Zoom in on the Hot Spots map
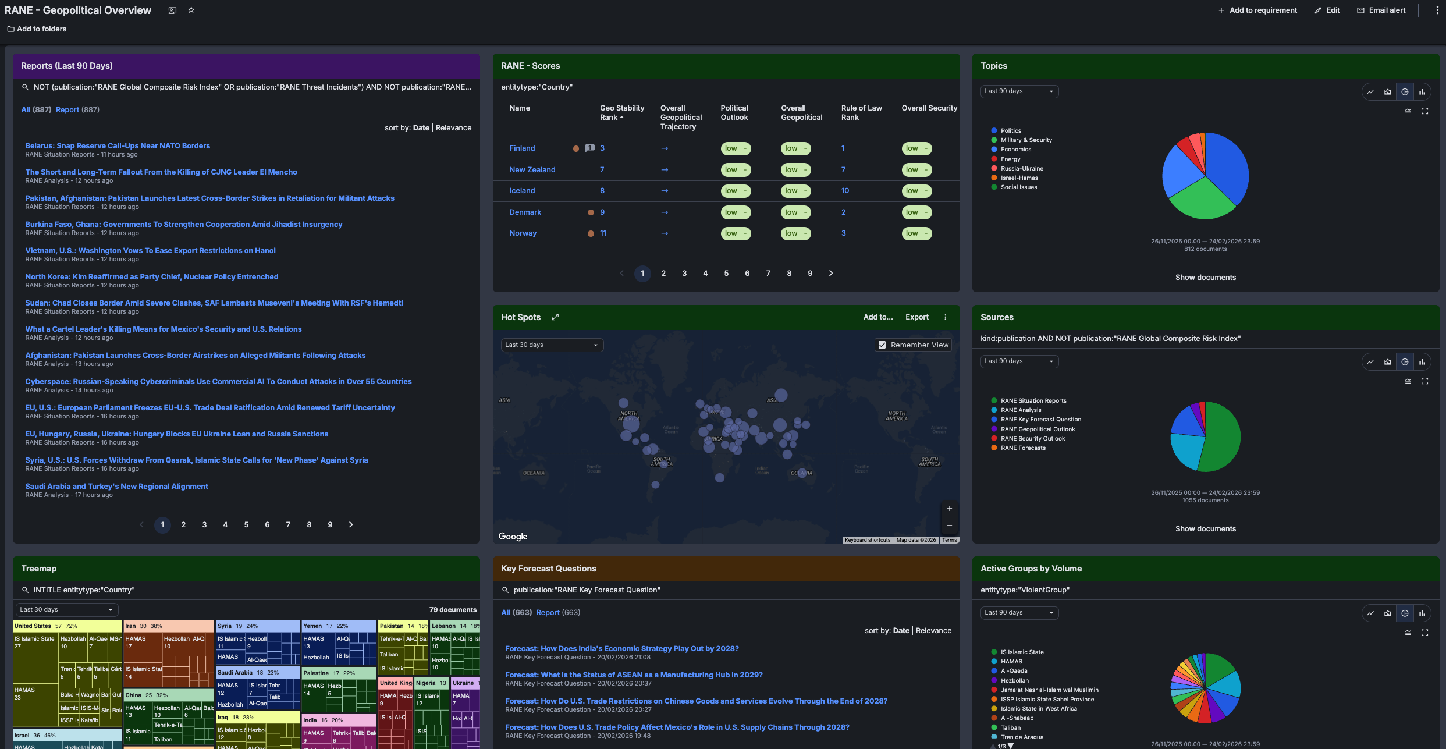Viewport: 1446px width, 749px height. [x=949, y=509]
